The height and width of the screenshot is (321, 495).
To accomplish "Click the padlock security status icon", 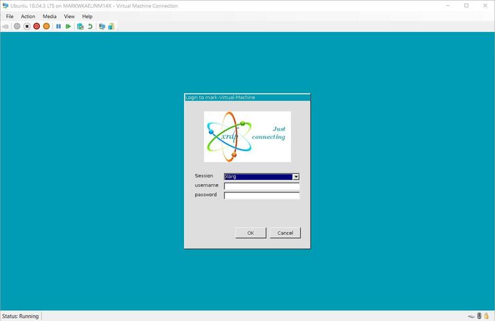I will click(487, 316).
